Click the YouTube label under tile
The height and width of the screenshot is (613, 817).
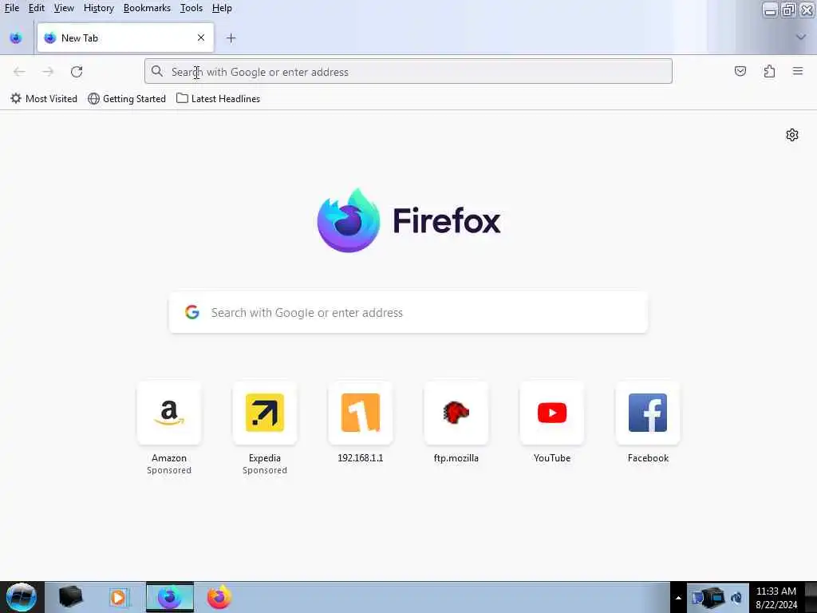pyautogui.click(x=552, y=457)
